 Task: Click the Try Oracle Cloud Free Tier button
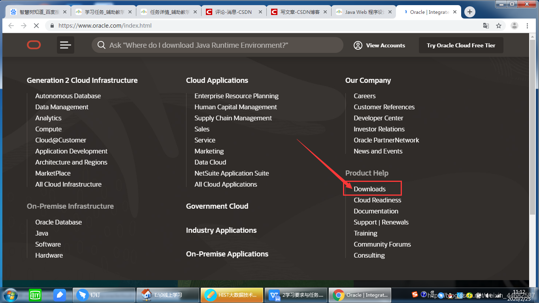tap(461, 45)
